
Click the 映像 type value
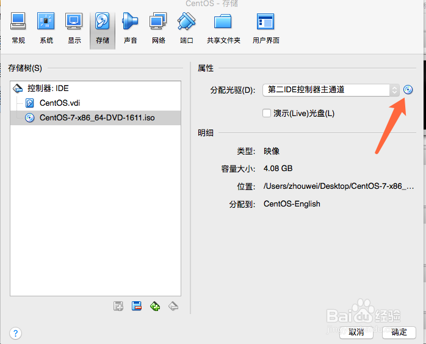pos(272,151)
